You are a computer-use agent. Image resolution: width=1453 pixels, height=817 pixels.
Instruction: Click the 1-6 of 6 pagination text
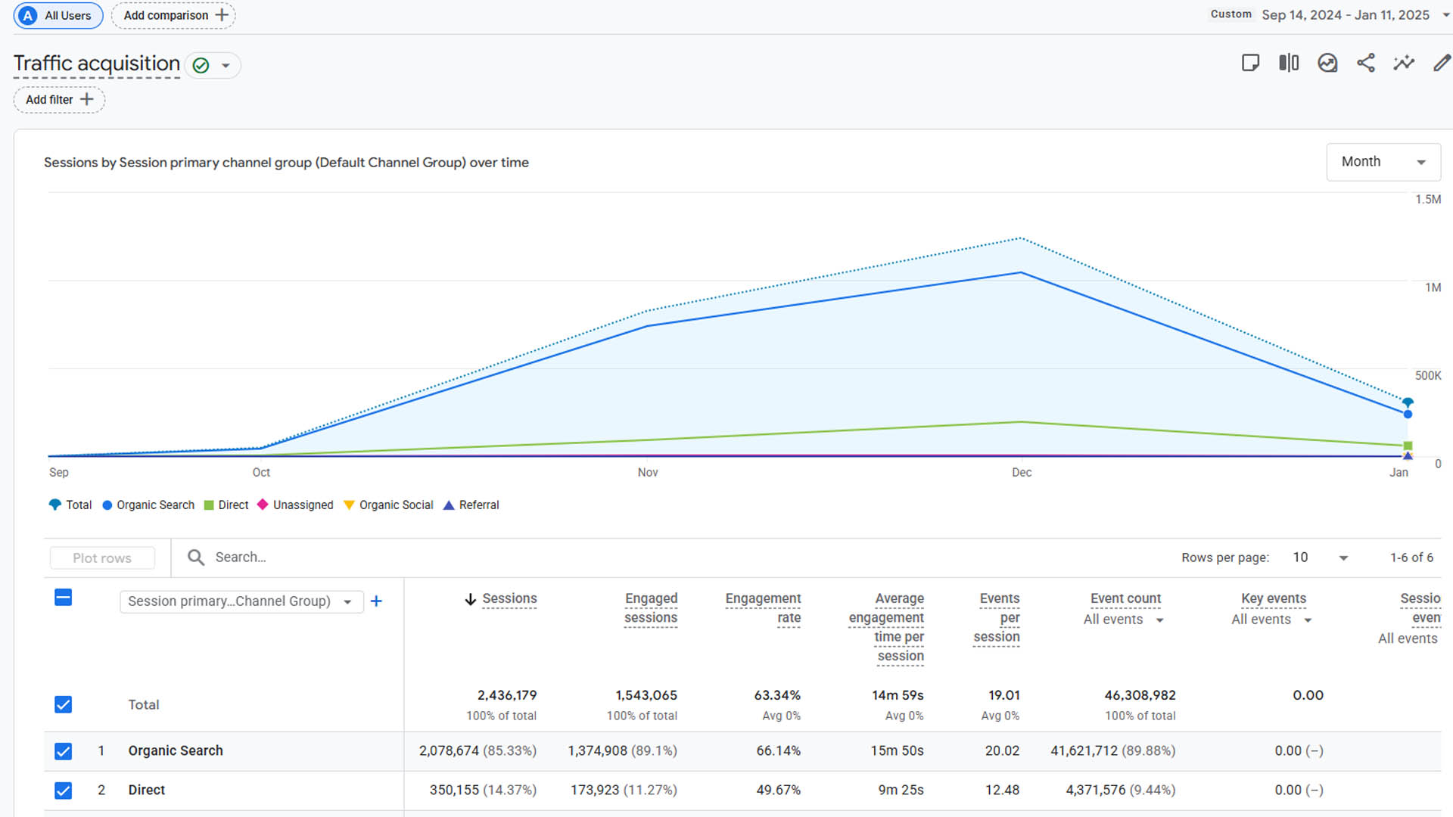point(1411,558)
